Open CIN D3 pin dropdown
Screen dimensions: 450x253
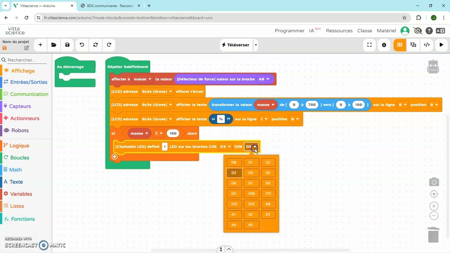point(225,147)
